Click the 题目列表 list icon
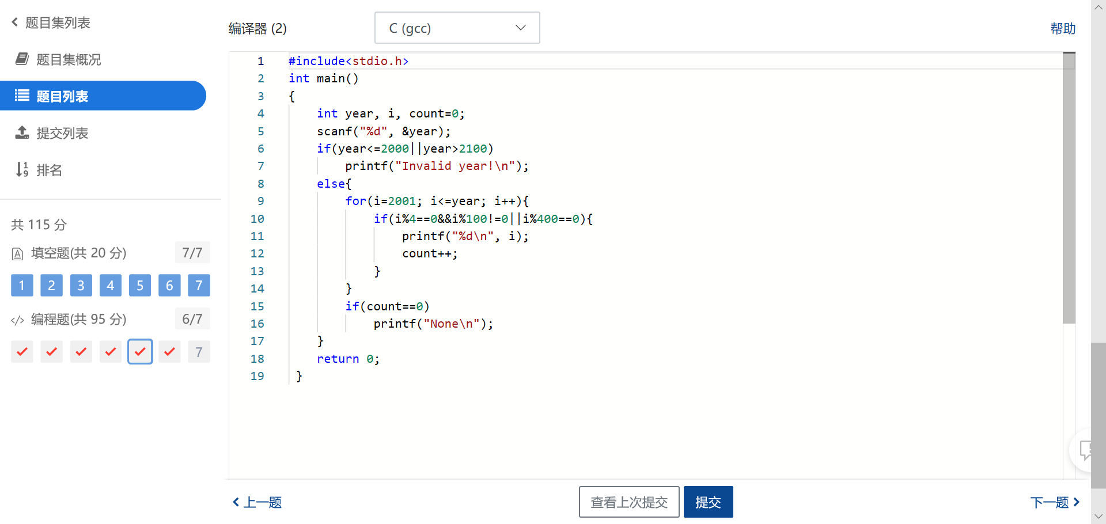The height and width of the screenshot is (524, 1106). point(22,96)
